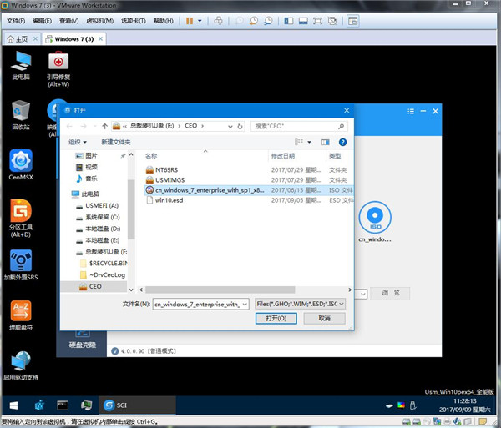501x428 pixels.
Task: Select 本地磁盘 (D:) in tree
Action: [98, 229]
